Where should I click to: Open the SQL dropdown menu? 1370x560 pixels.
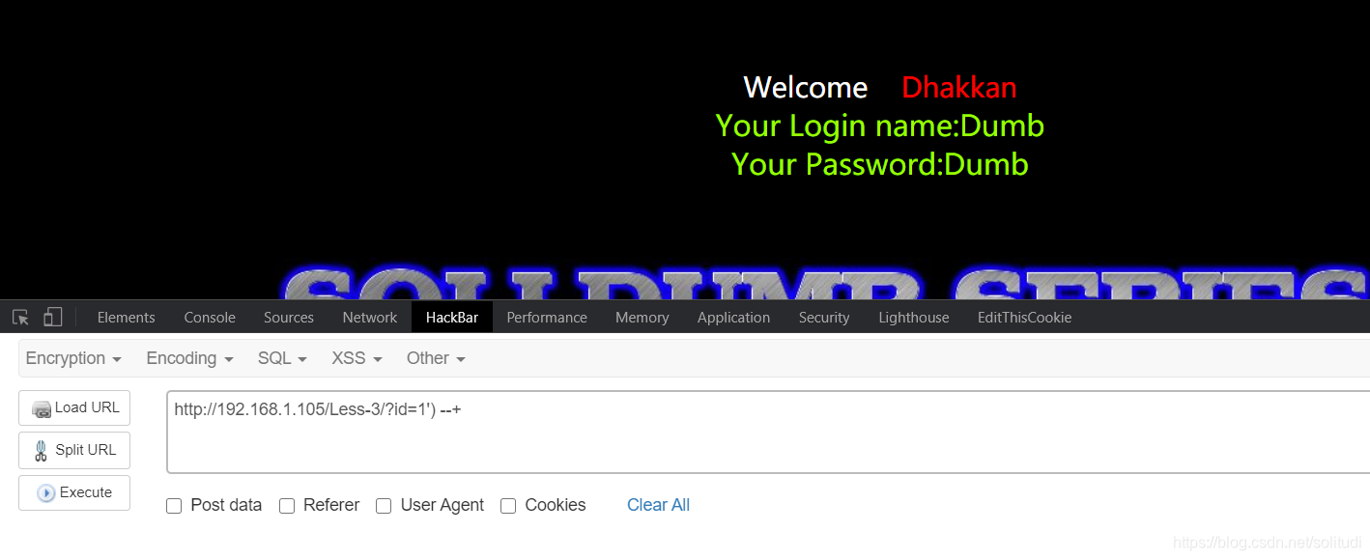[282, 358]
